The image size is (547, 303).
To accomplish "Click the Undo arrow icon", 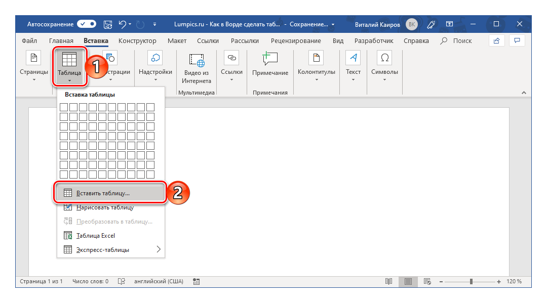I will [122, 24].
